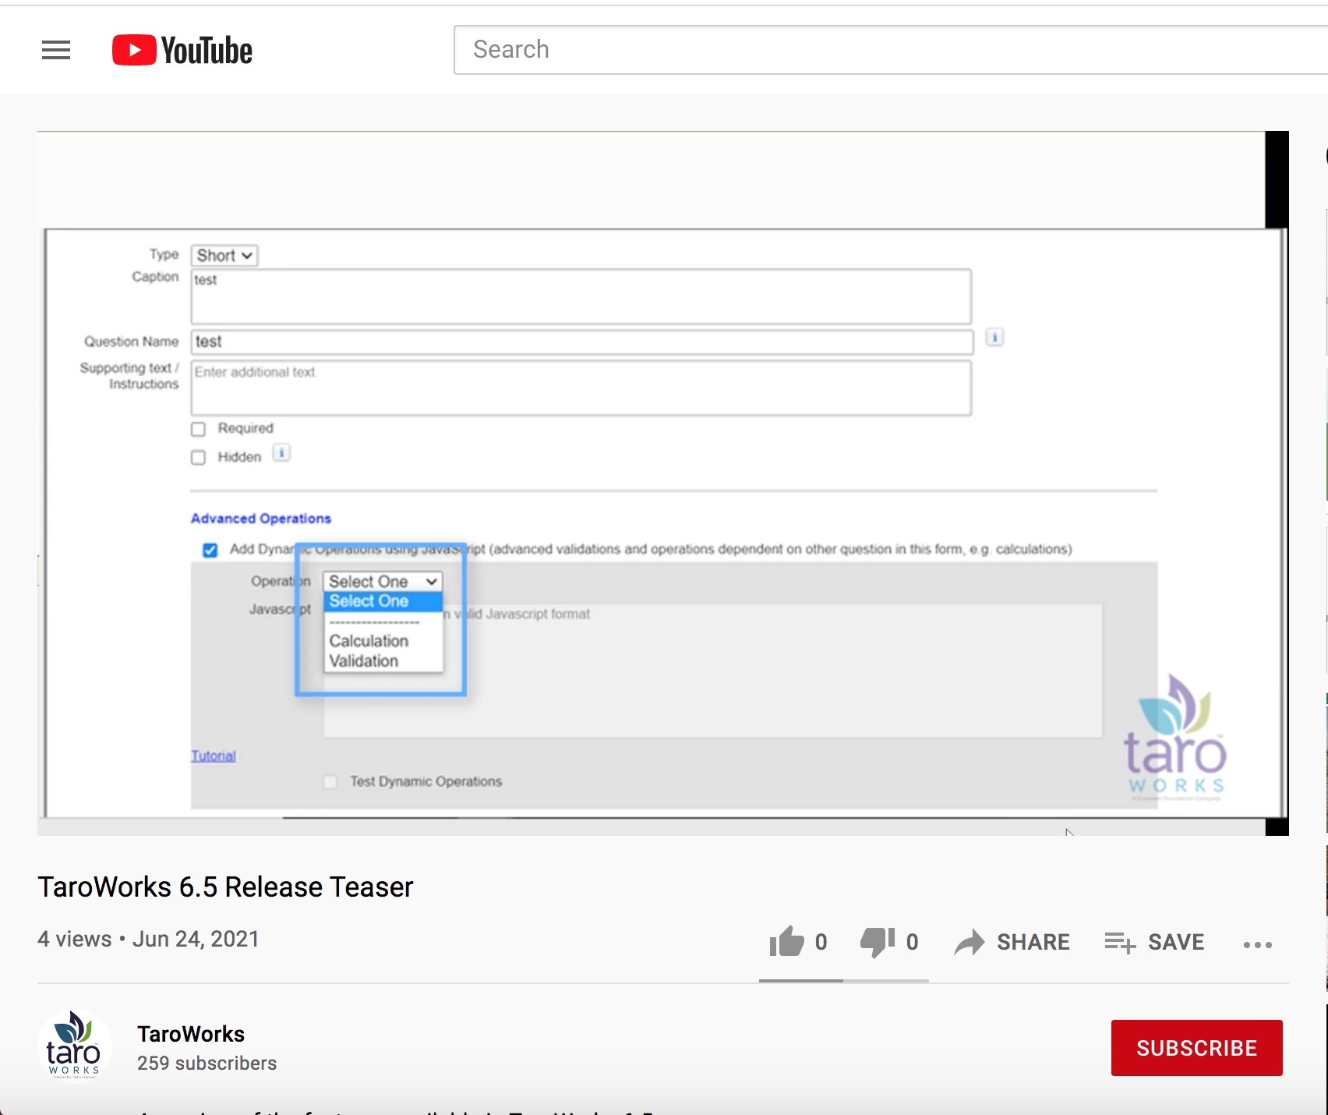Select the video title TaroWorks 6.5 Release Teaser
Image resolution: width=1328 pixels, height=1115 pixels.
pos(225,887)
